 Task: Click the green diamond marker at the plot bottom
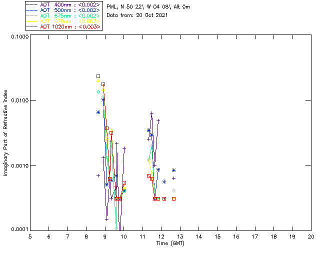coord(116,228)
